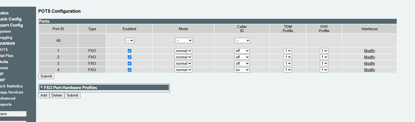Open the All ports Enabled dropdown

point(130,40)
